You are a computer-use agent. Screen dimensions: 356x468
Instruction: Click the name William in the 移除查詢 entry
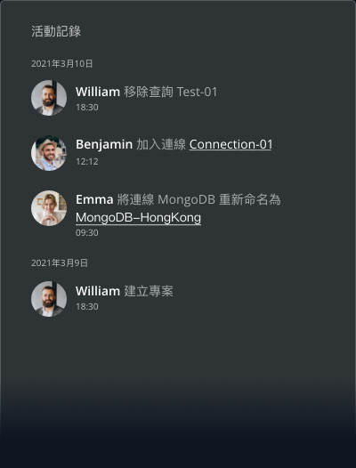coord(98,92)
